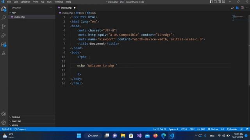Open the Extensions view

pyautogui.click(x=4, y=44)
